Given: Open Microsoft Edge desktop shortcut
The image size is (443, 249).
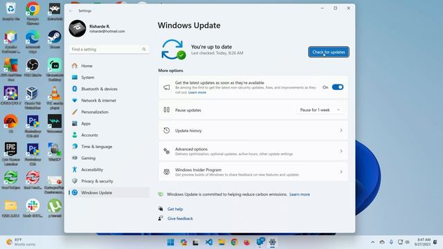Looking at the screenshot, I should 33,41.
